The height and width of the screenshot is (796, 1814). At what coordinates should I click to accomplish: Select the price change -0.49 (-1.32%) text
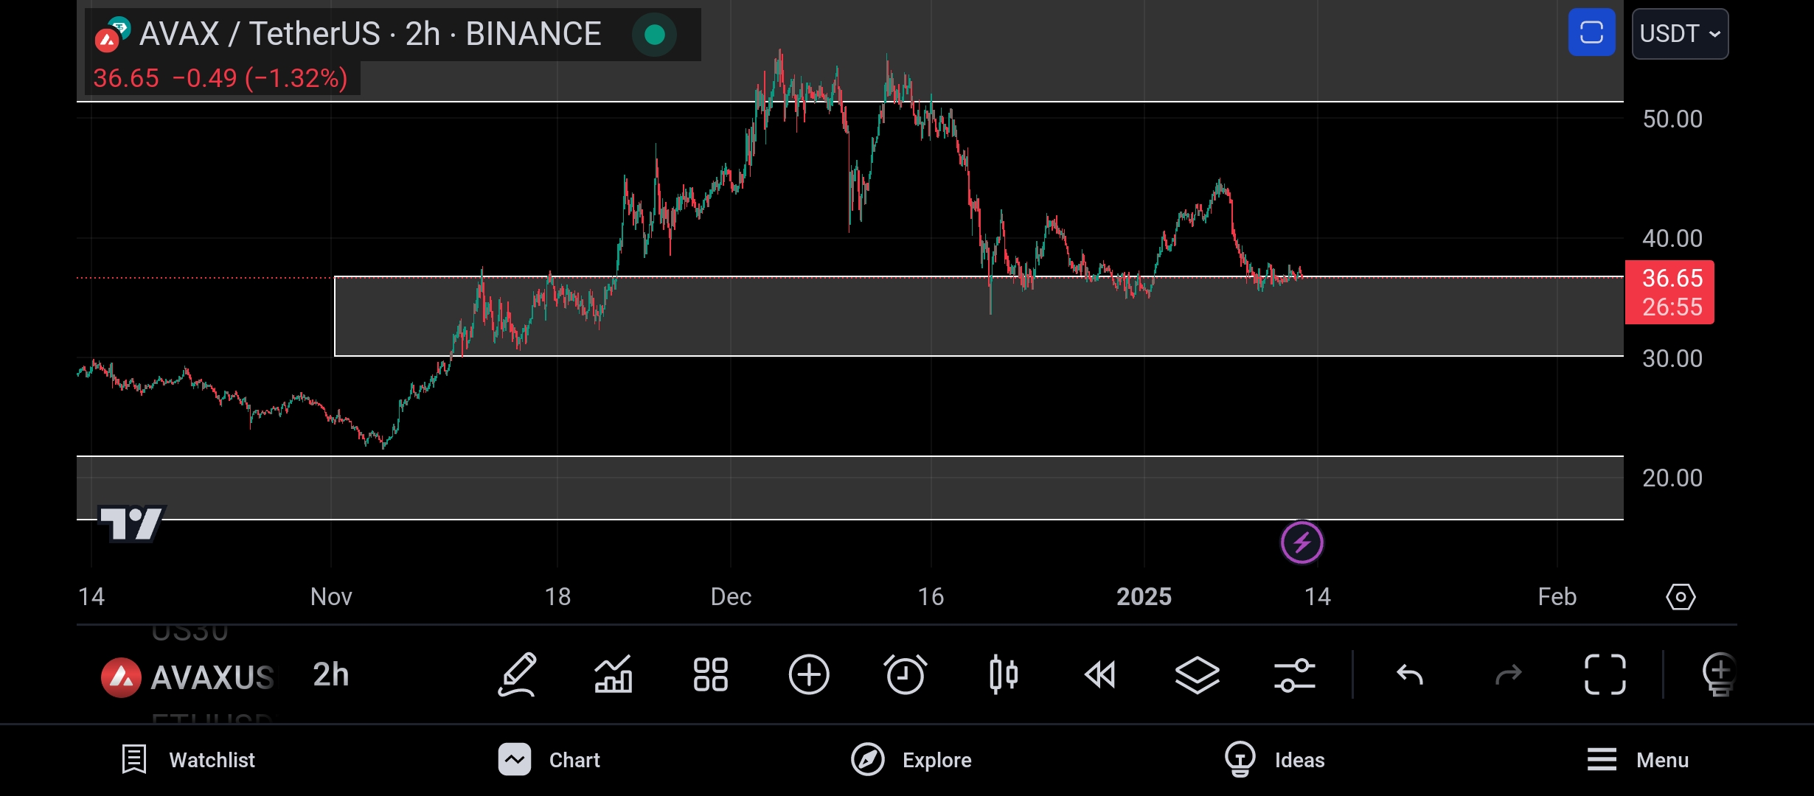pos(260,78)
